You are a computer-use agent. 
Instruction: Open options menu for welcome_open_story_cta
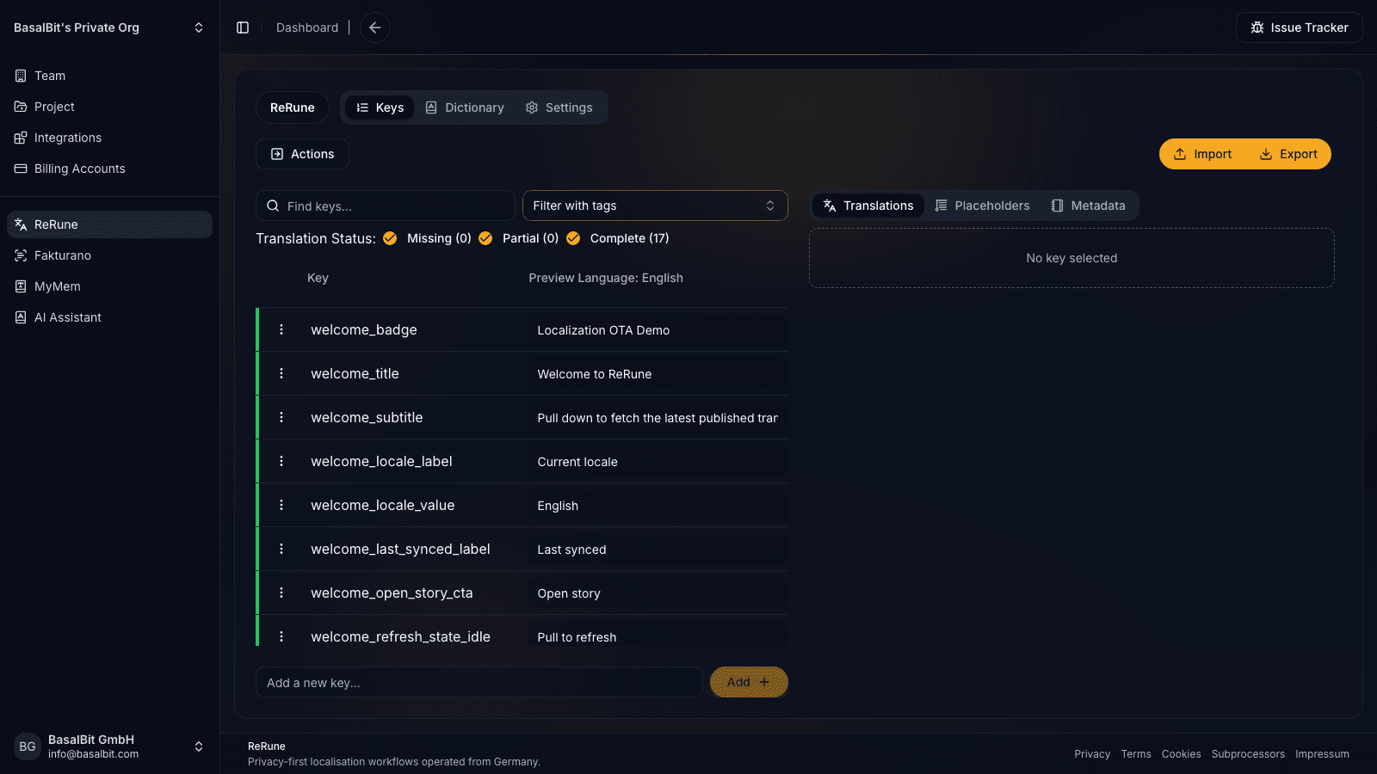click(x=281, y=593)
